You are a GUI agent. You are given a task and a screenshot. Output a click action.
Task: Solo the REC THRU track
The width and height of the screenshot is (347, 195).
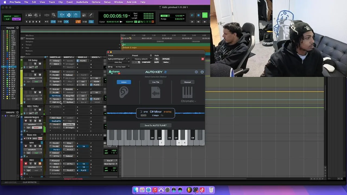(x=35, y=110)
